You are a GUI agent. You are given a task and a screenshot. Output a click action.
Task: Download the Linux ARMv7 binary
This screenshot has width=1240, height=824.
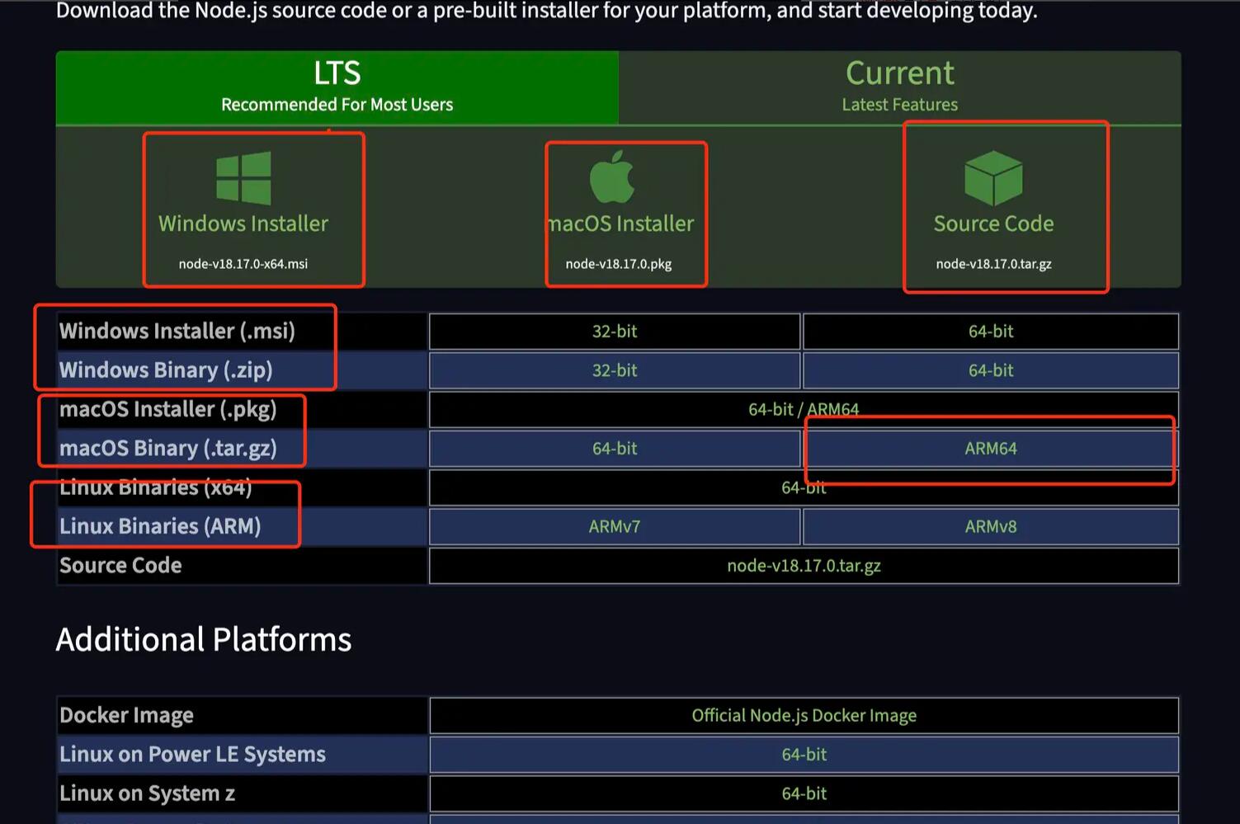tap(614, 526)
